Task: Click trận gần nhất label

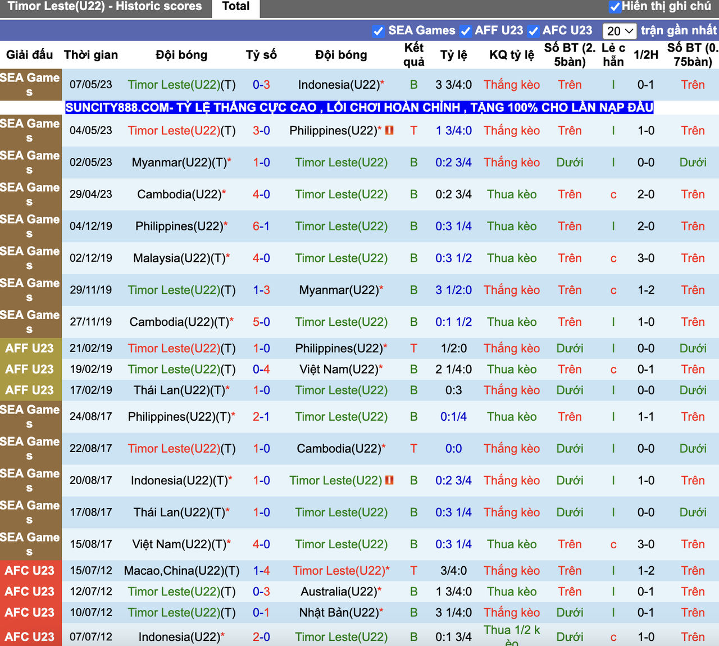Action: [x=679, y=30]
